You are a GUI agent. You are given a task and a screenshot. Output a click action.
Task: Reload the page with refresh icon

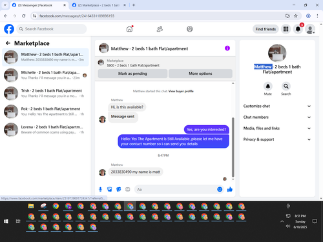pyautogui.click(x=24, y=16)
